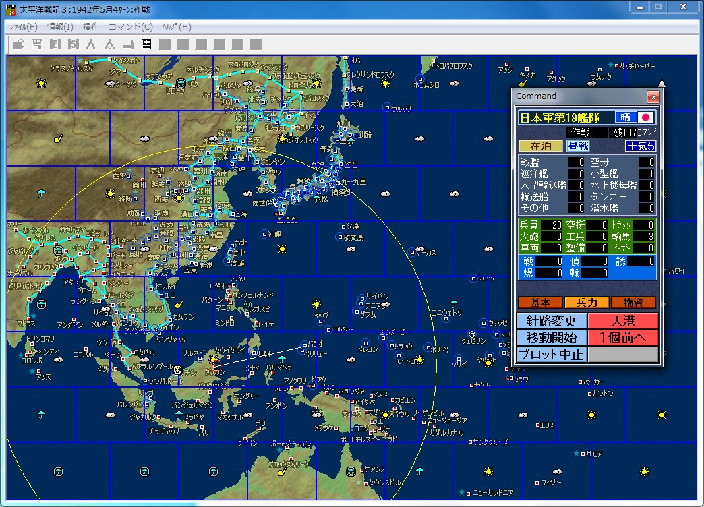Open the コマンド(C) menu

(x=131, y=27)
